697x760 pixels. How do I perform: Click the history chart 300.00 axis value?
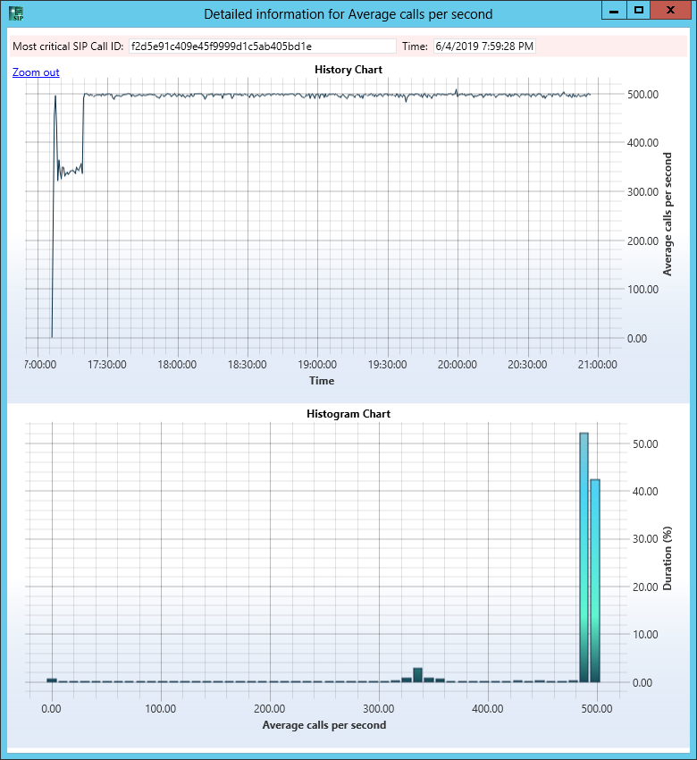642,192
